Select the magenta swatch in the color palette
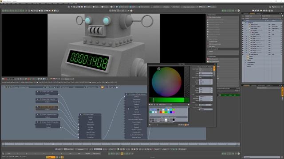 (174, 112)
